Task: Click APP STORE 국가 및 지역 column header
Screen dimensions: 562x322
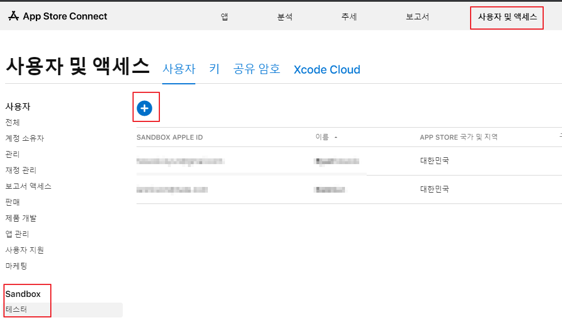Action: coord(459,137)
